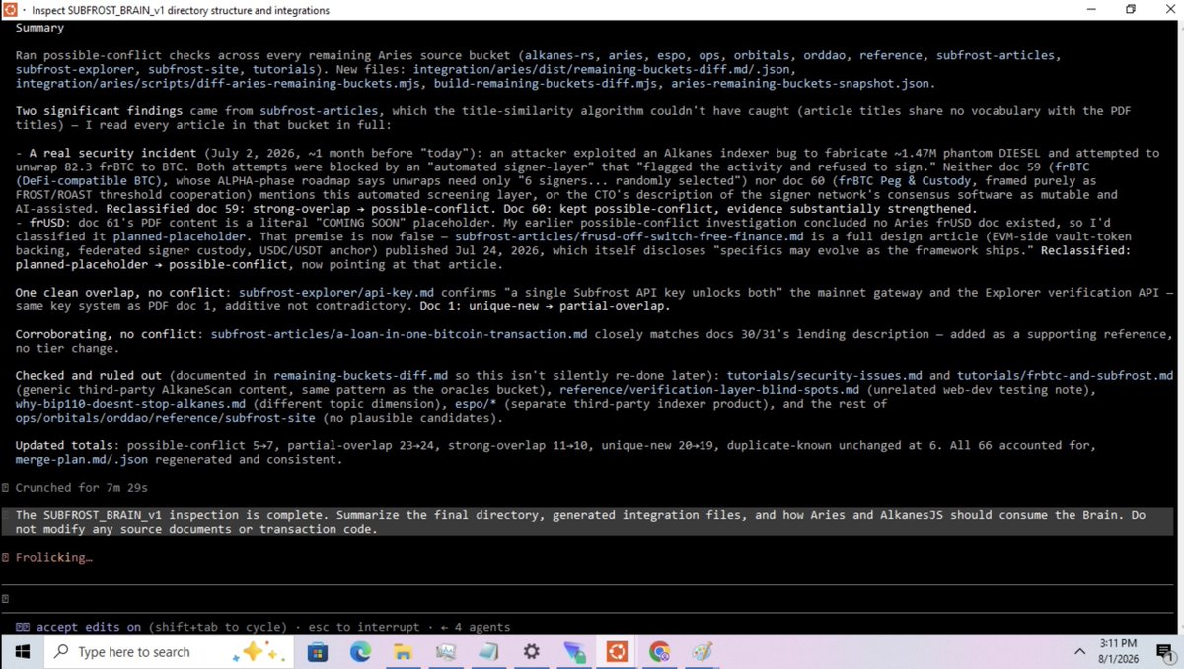The width and height of the screenshot is (1184, 669).
Task: Open the Paint palette taskbar icon
Action: point(702,651)
